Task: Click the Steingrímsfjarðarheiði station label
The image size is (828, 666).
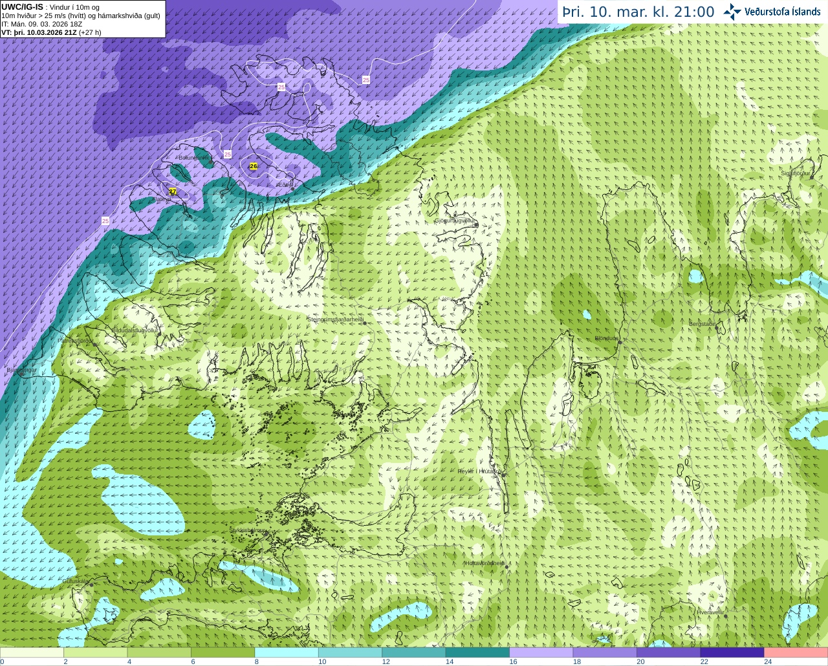Action: (x=335, y=319)
